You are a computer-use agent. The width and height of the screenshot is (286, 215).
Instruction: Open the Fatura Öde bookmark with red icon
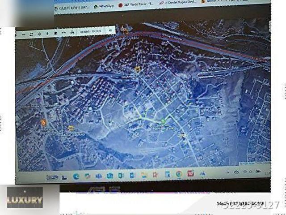coord(136,4)
